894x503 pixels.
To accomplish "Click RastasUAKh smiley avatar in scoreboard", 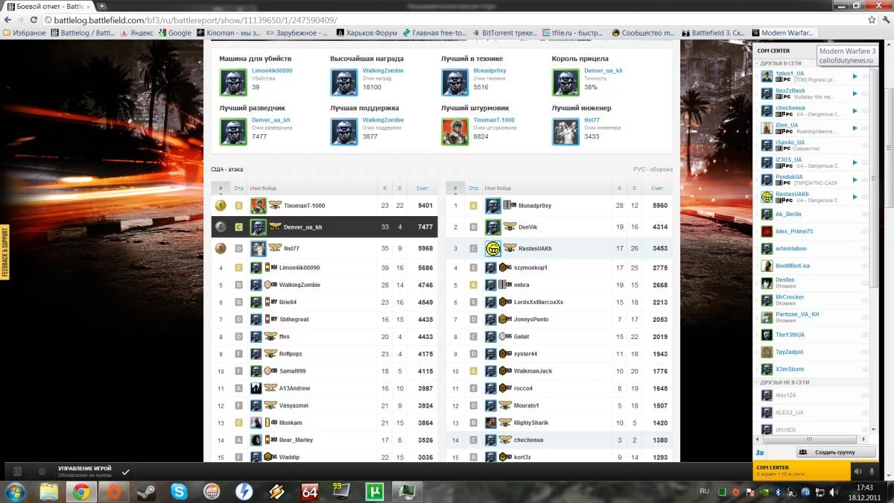I will [492, 248].
